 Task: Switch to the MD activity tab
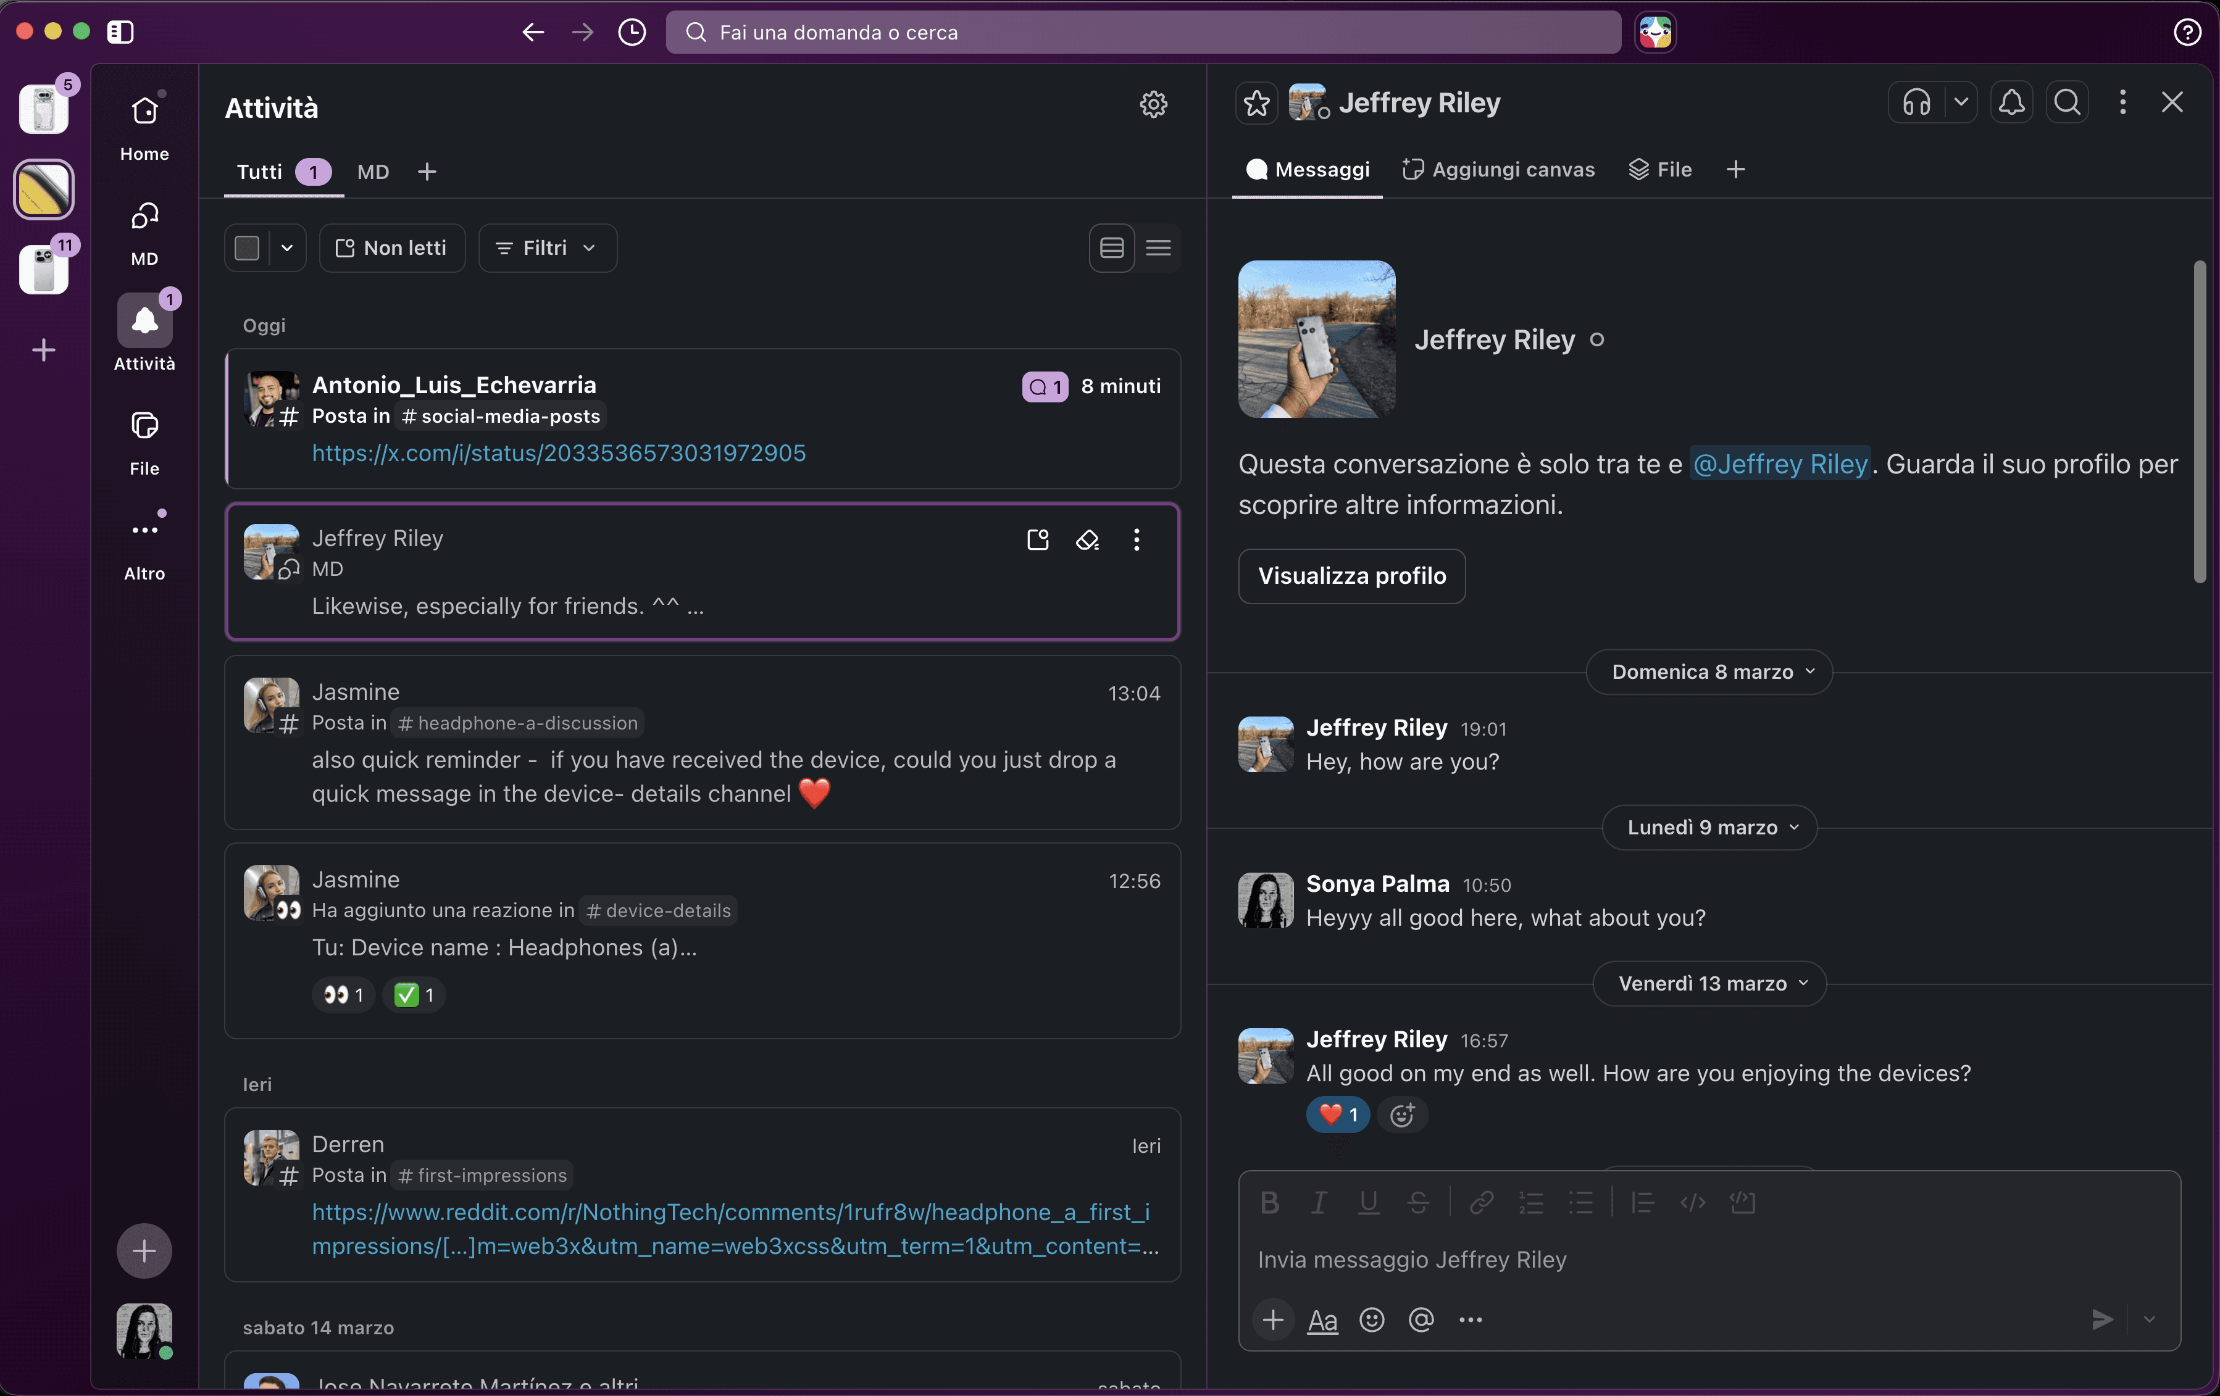point(372,172)
